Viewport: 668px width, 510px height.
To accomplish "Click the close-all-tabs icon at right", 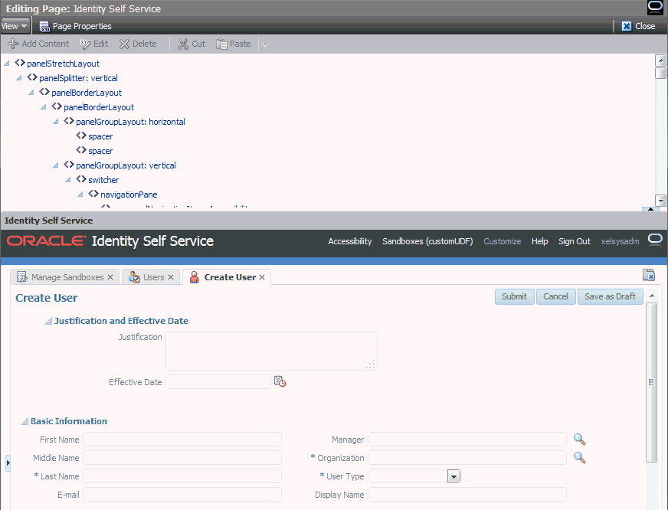I will [649, 275].
